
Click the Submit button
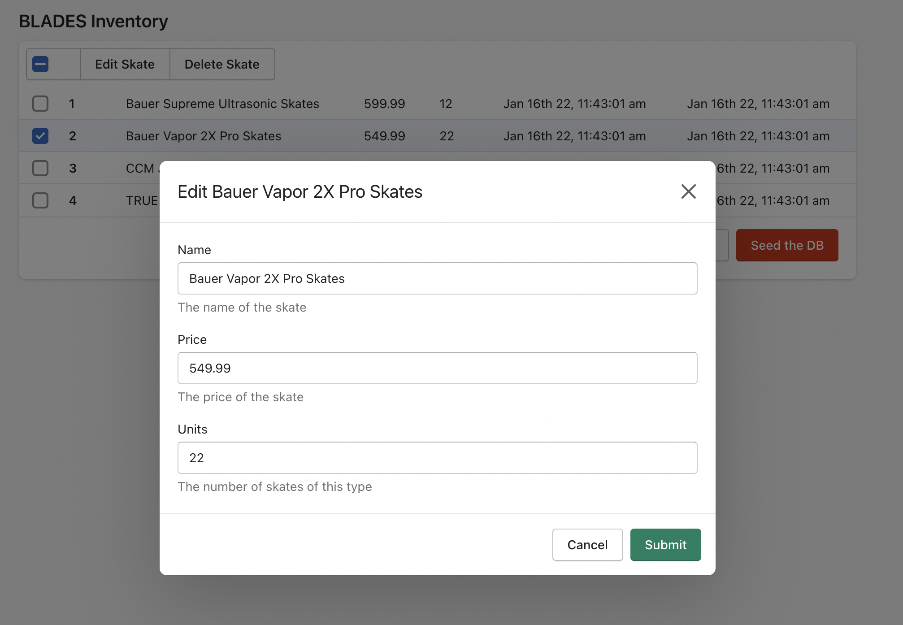(665, 545)
